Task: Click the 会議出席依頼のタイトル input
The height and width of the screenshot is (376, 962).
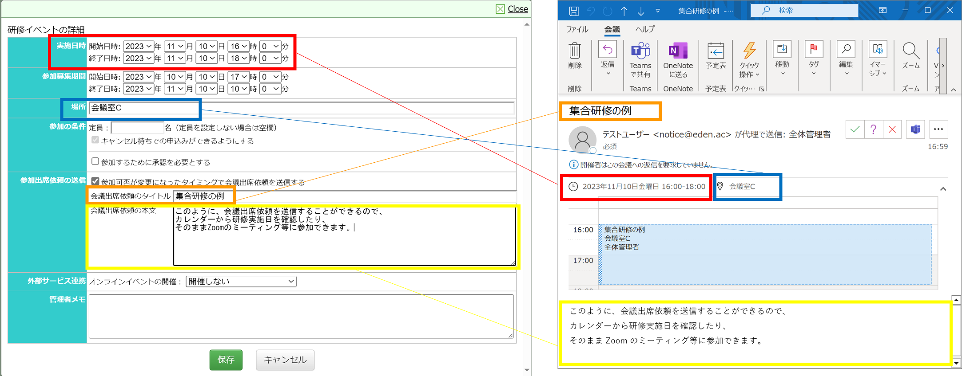Action: (345, 196)
